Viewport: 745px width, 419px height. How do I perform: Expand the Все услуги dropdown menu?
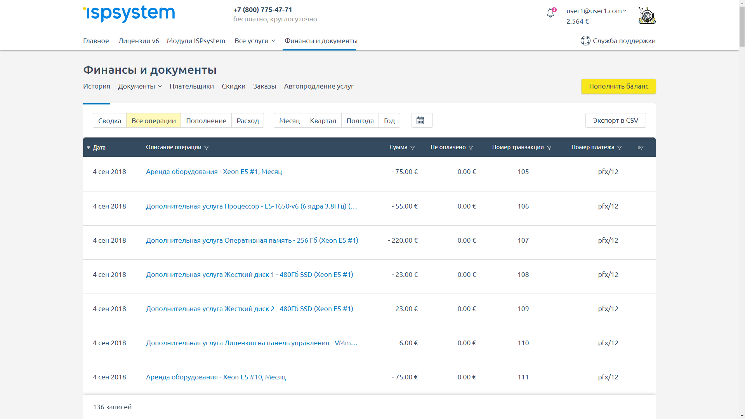click(x=255, y=41)
